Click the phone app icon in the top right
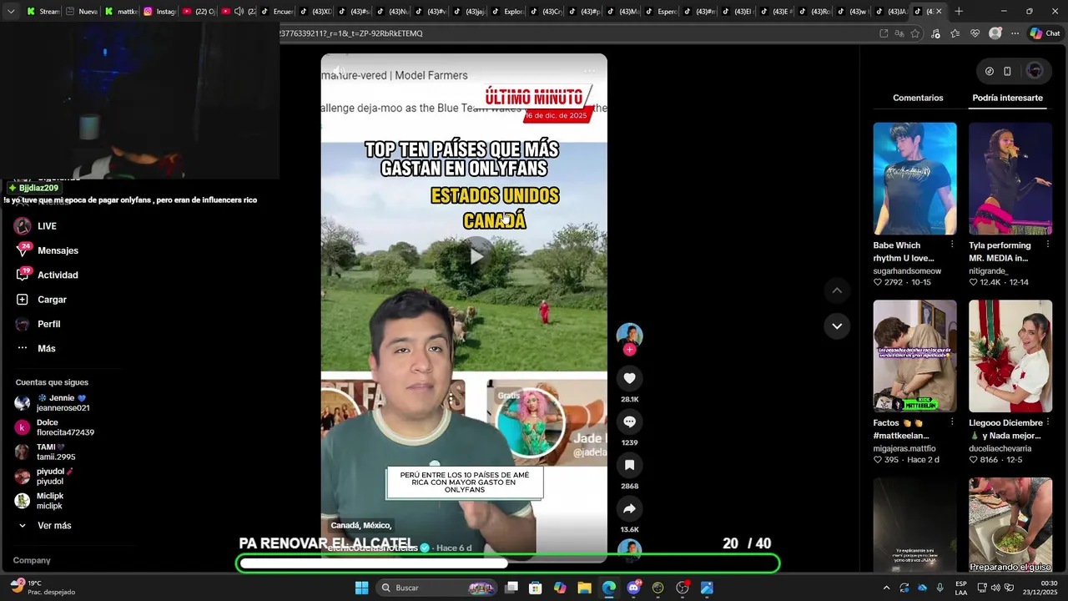The image size is (1068, 601). [1007, 71]
